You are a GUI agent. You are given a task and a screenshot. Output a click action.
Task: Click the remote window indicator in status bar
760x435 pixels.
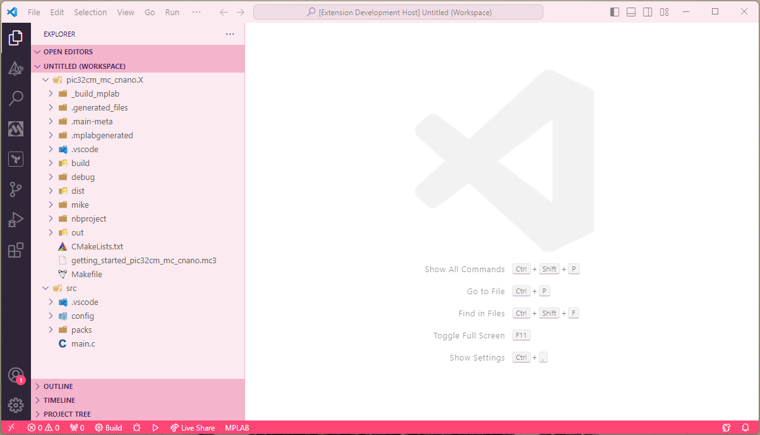[11, 427]
